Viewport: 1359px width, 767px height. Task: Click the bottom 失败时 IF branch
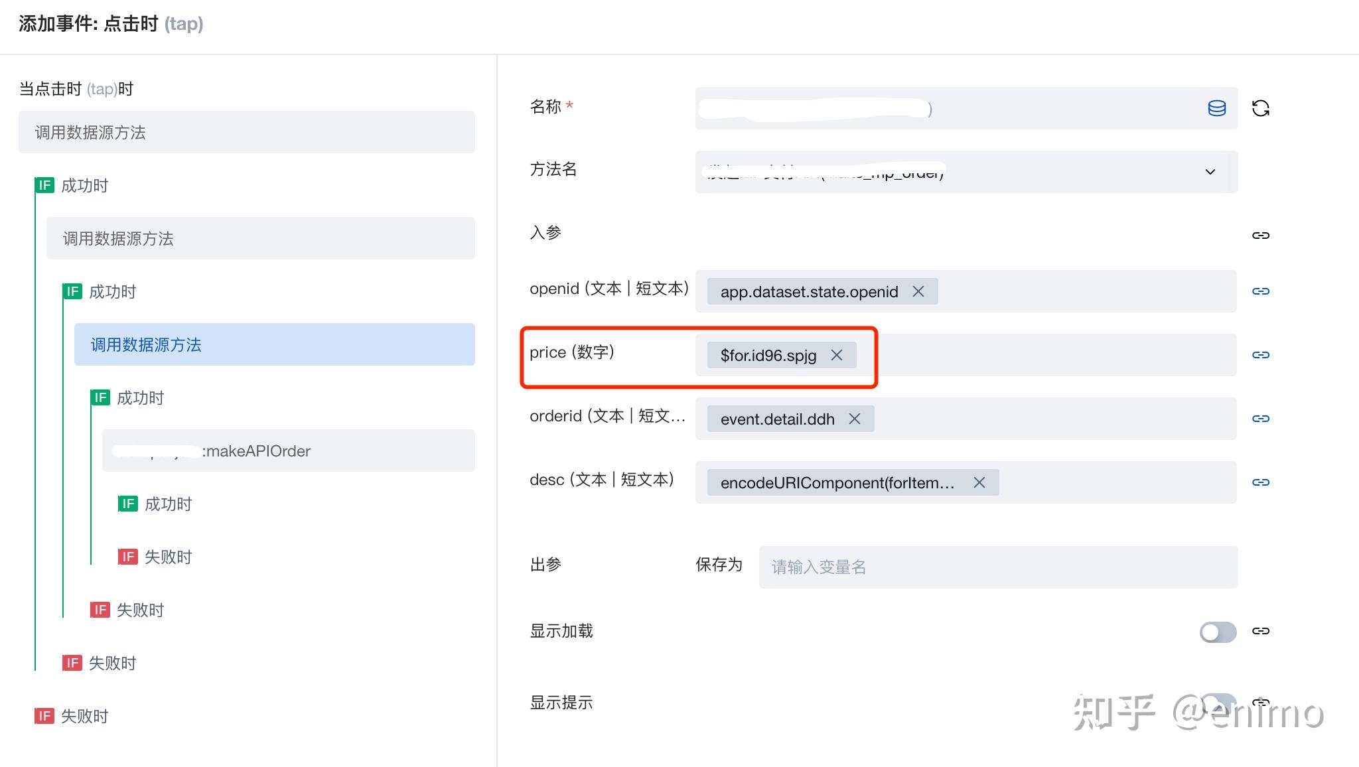point(84,717)
